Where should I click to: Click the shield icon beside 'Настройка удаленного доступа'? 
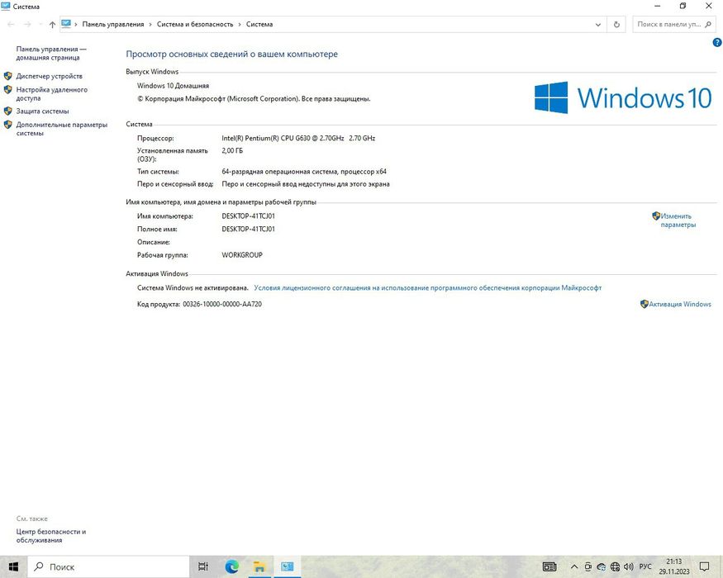[7, 90]
